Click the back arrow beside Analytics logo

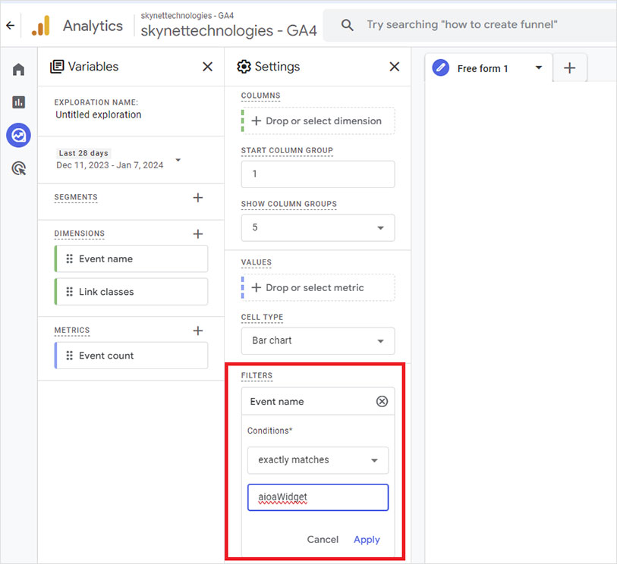point(10,26)
